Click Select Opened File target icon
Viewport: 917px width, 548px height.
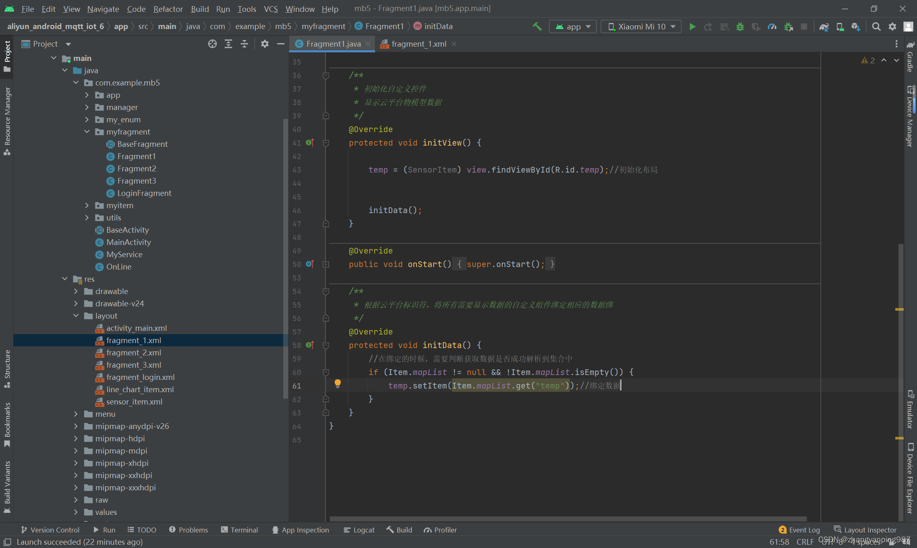pyautogui.click(x=212, y=44)
